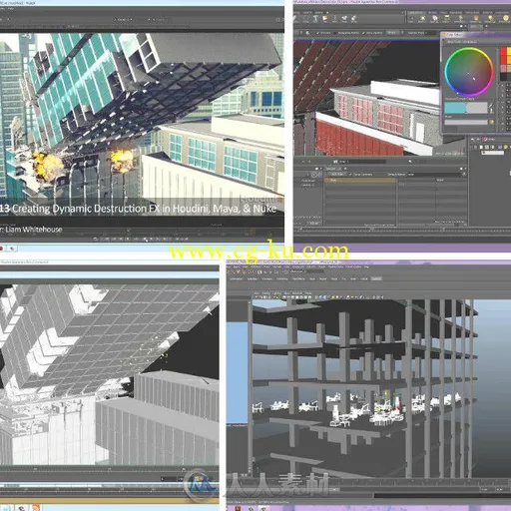Switch to the nCloth shelf tab in Maya
The width and height of the screenshot is (511, 511).
click(364, 278)
